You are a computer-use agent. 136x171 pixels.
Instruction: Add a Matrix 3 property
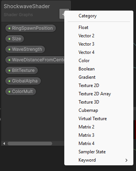(99, 135)
